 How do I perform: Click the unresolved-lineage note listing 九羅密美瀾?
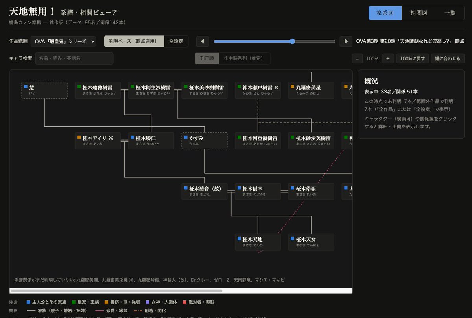pyautogui.click(x=149, y=280)
